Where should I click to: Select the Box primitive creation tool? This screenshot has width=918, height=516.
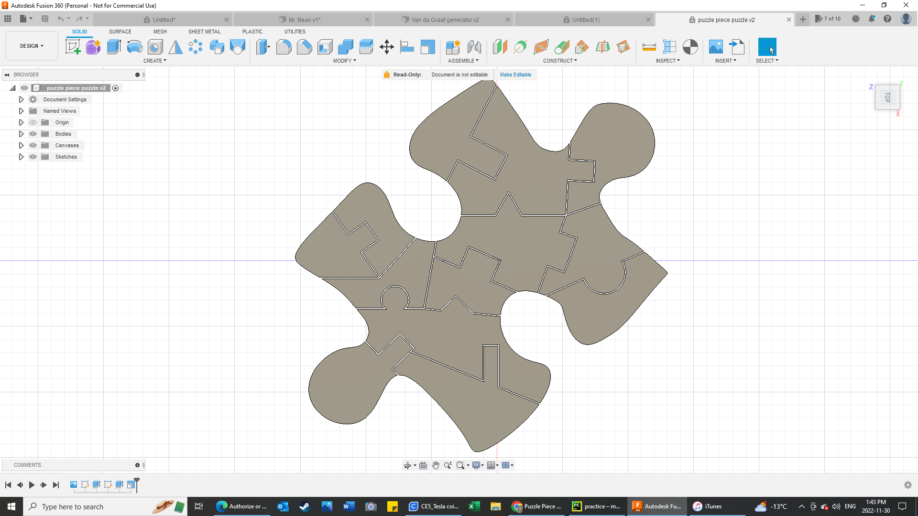[114, 47]
